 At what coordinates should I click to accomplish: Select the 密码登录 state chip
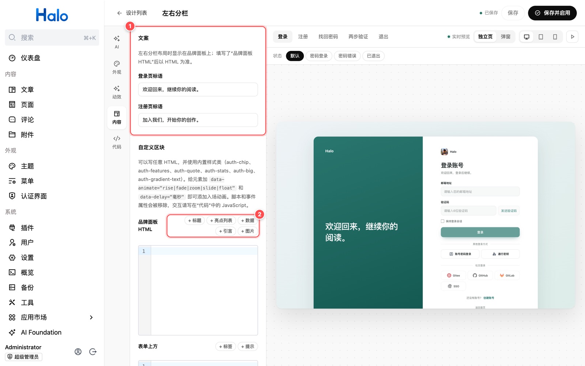pyautogui.click(x=319, y=56)
